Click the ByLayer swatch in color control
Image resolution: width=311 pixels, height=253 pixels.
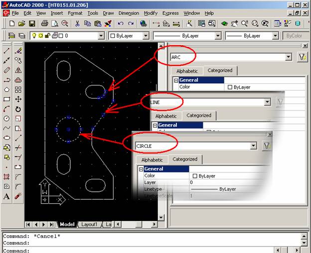[113, 36]
